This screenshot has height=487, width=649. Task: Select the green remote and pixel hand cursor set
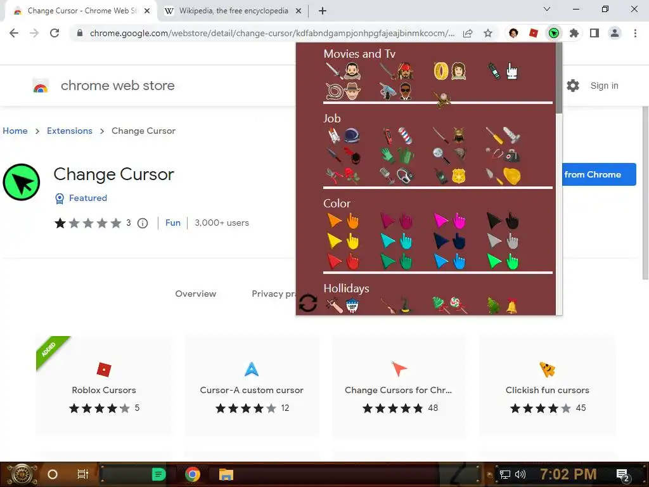coord(503,71)
